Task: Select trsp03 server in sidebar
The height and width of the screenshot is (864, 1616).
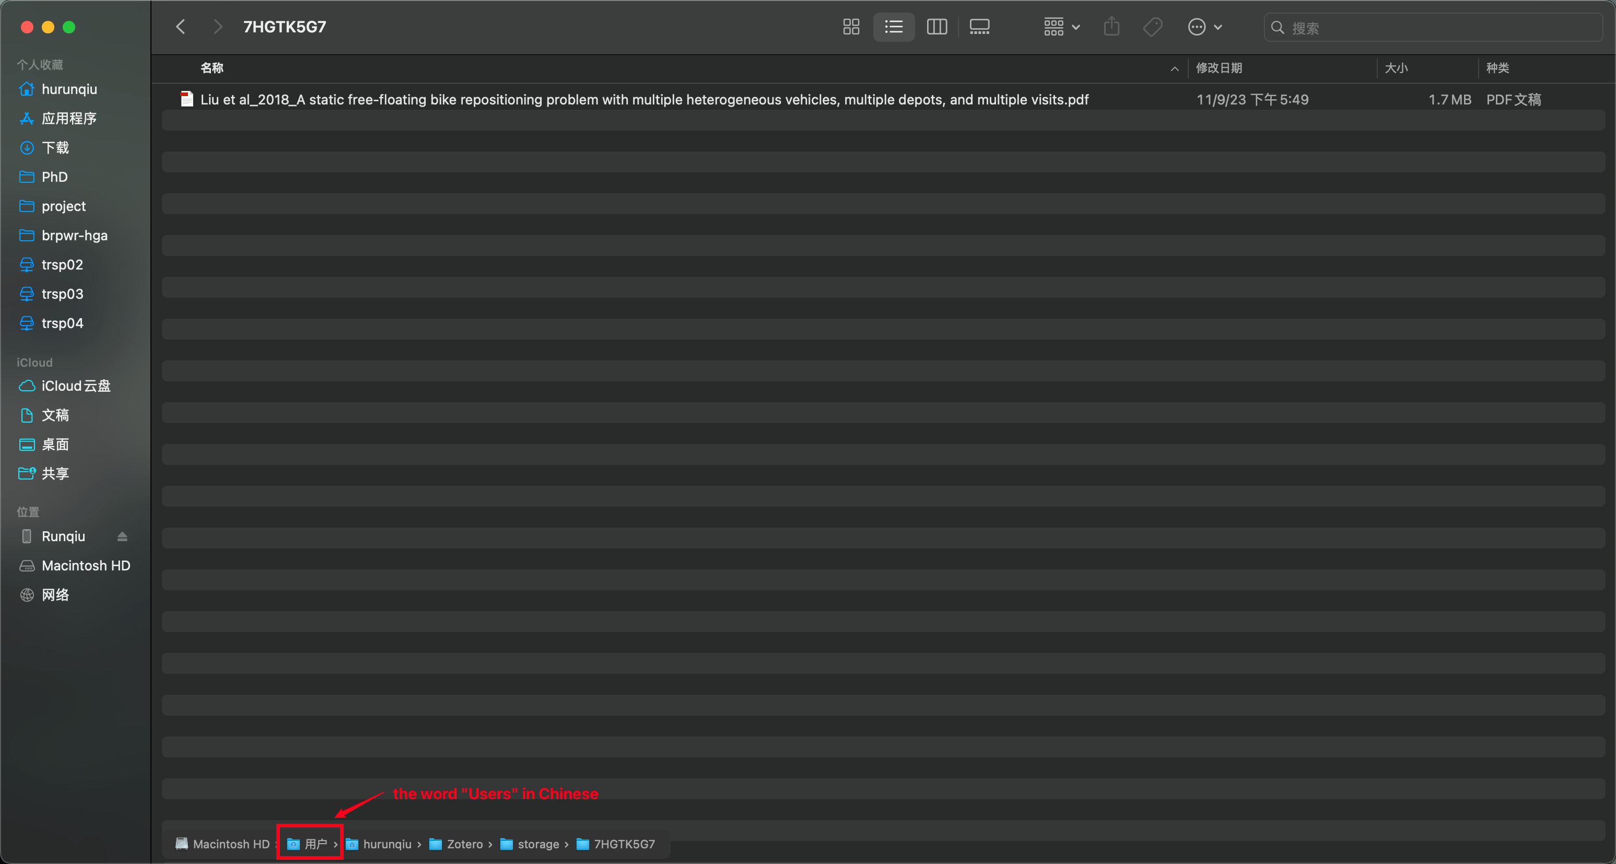Action: coord(62,294)
